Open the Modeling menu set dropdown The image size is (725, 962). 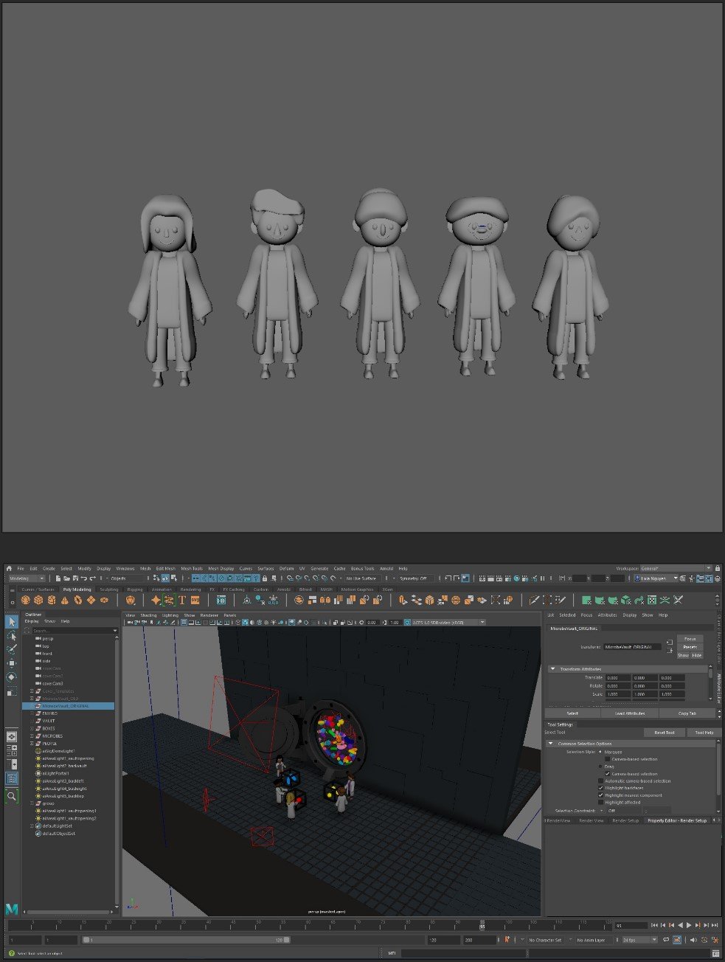click(26, 578)
